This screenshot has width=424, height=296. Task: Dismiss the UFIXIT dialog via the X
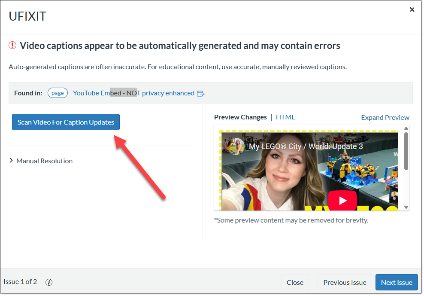pos(412,9)
